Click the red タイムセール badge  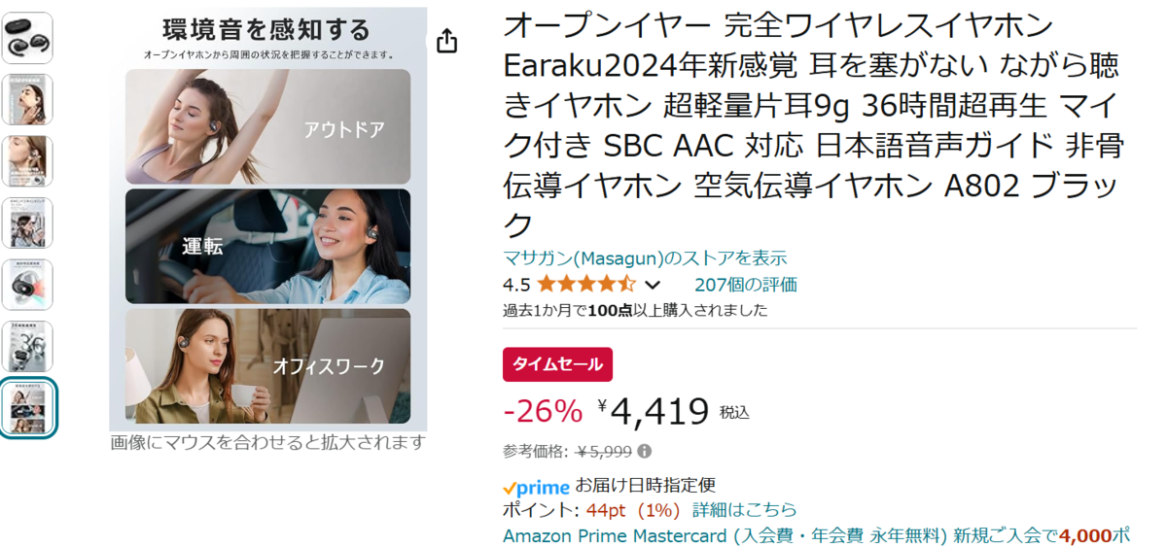pyautogui.click(x=557, y=364)
